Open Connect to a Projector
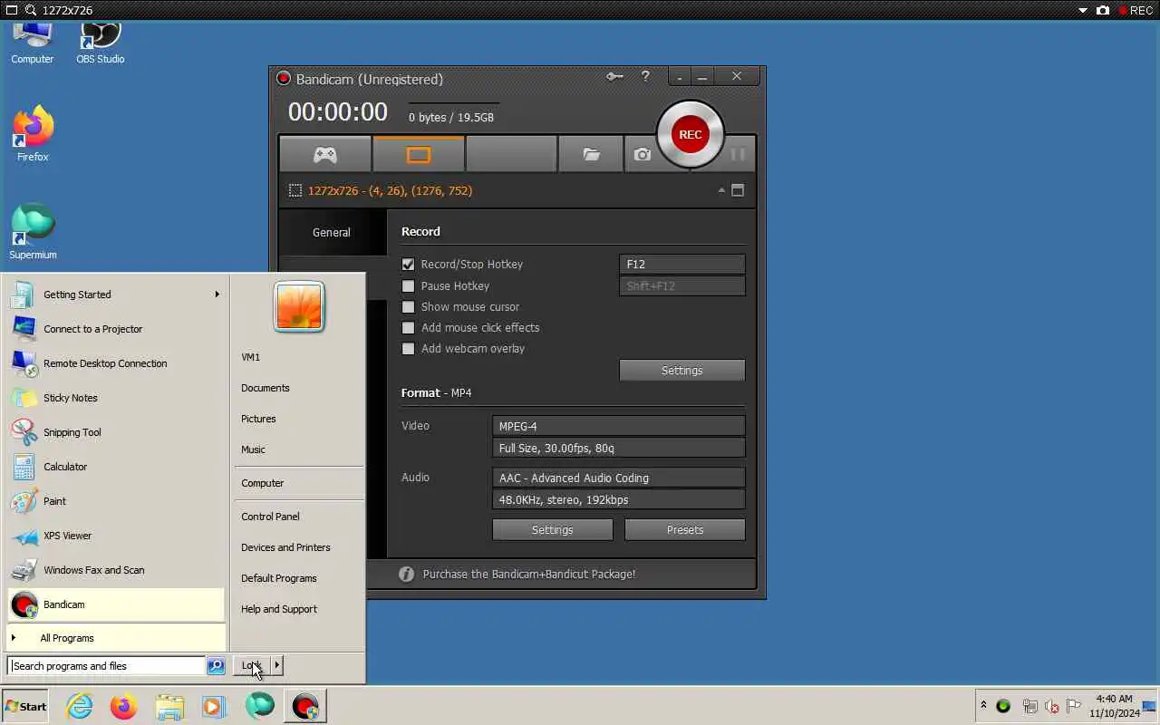Screen dimensions: 1160x725 pos(115,329)
